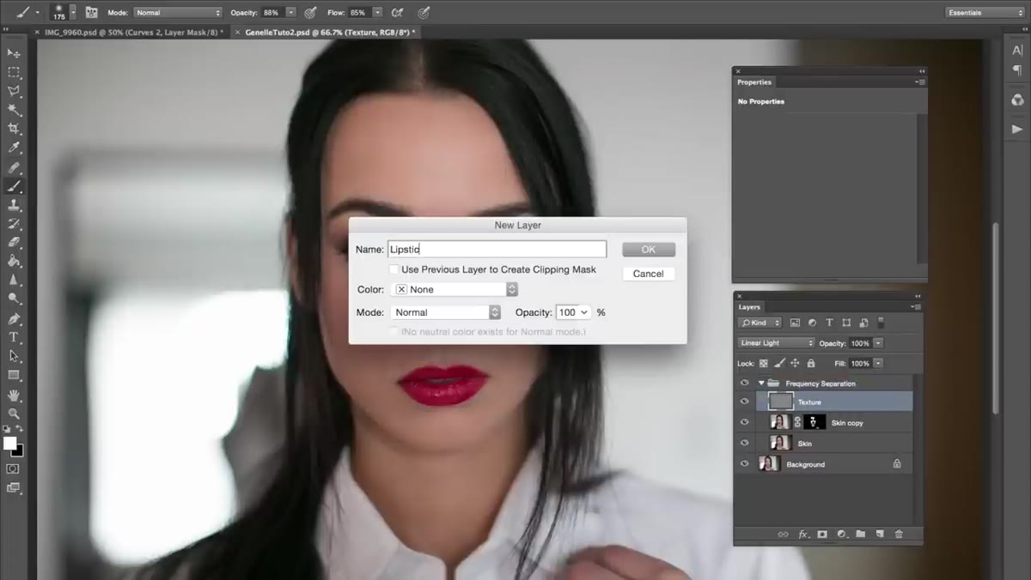Open the Linear Light blend mode dropdown
Viewport: 1031px width, 580px height.
[776, 343]
